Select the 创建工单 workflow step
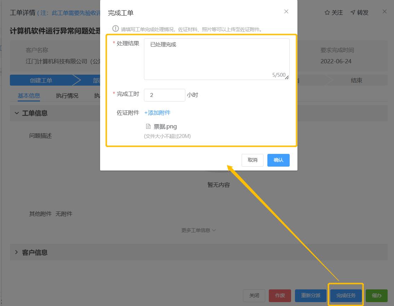 tap(41, 80)
